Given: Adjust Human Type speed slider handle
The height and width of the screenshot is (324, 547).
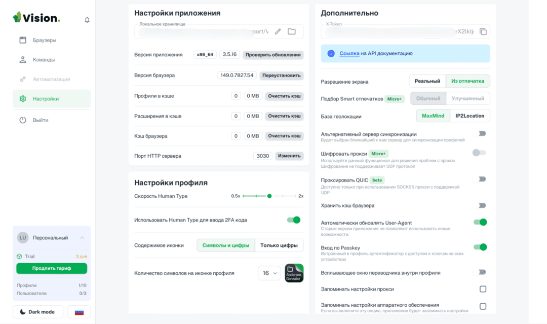Looking at the screenshot, I should [269, 196].
